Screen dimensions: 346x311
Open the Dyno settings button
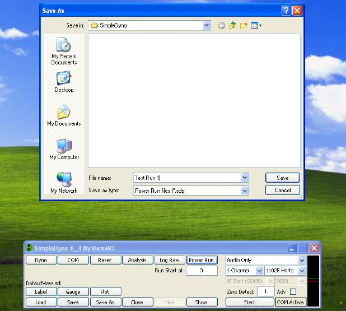pos(41,260)
